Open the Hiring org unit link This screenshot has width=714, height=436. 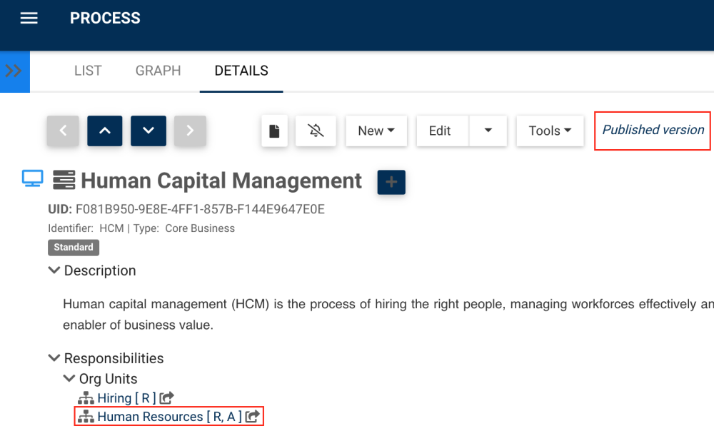(x=114, y=398)
